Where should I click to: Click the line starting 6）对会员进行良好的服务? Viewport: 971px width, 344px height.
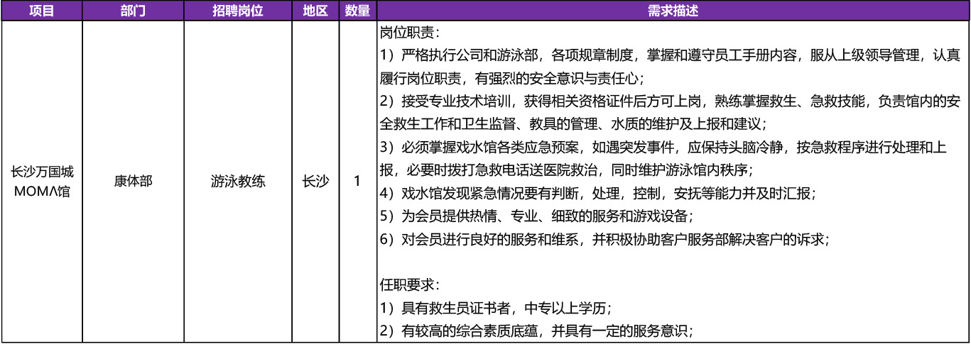(x=605, y=240)
